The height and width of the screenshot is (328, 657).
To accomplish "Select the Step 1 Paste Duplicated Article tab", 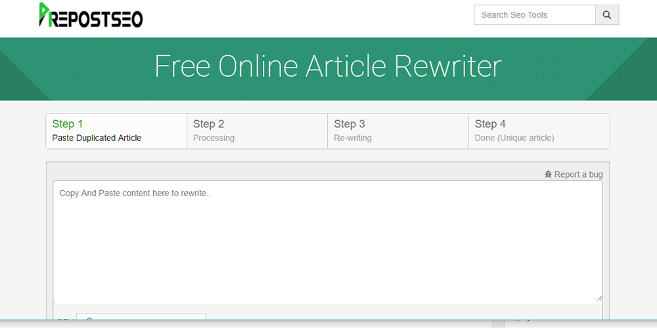I will coord(116,131).
